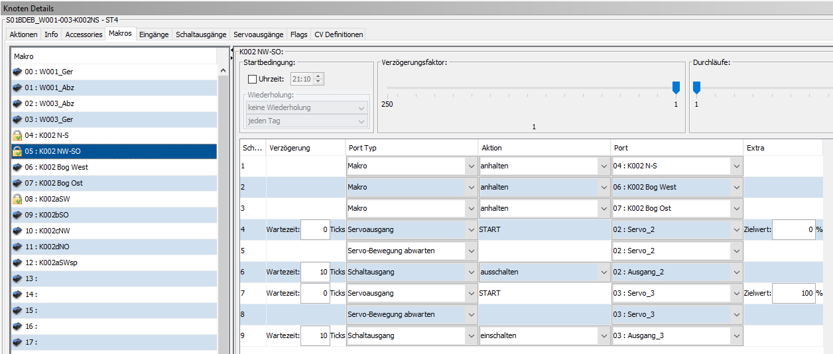Switch to the CV Definitionen tab
The height and width of the screenshot is (354, 833).
coord(338,34)
